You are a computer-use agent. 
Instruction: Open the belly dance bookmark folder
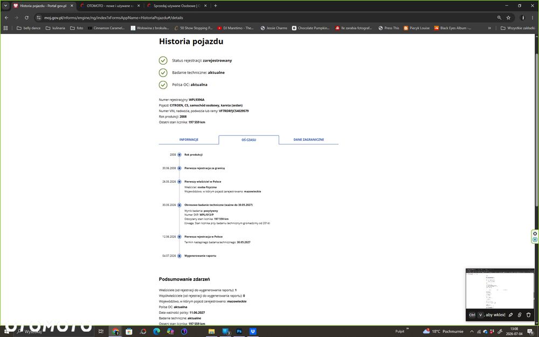(x=29, y=28)
